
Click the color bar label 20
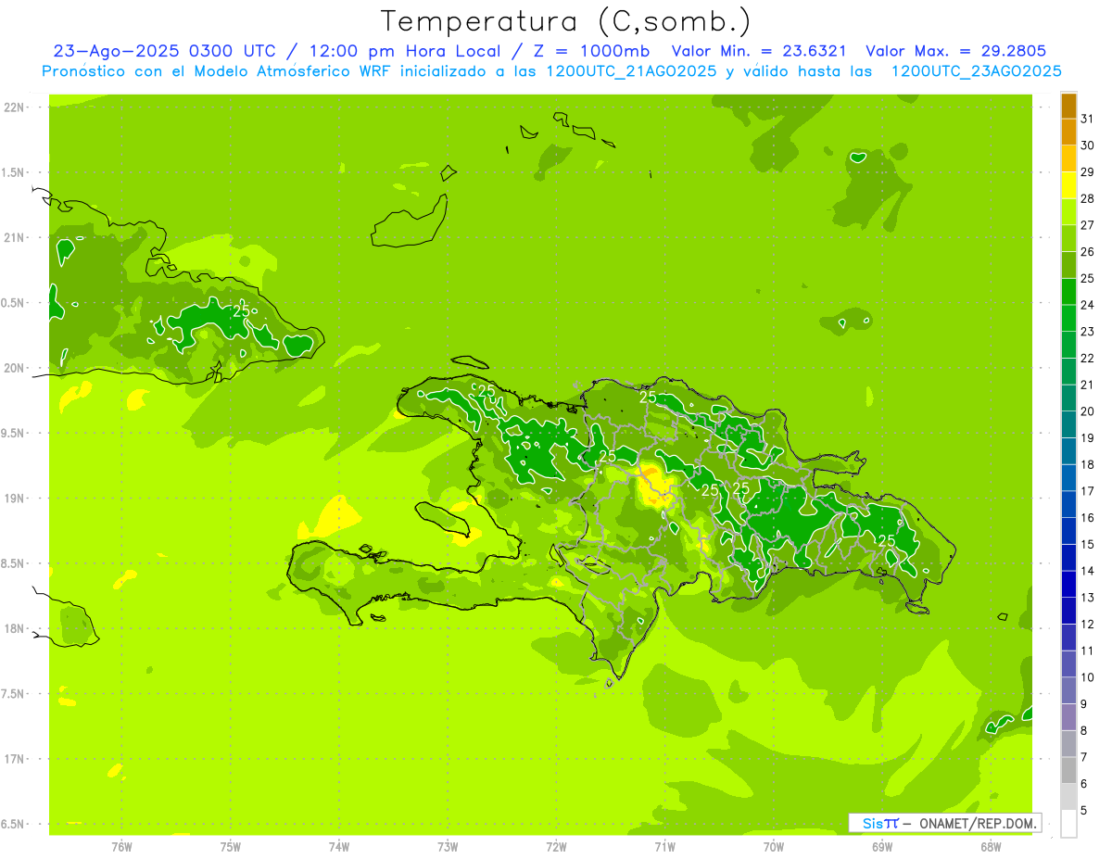[1087, 411]
